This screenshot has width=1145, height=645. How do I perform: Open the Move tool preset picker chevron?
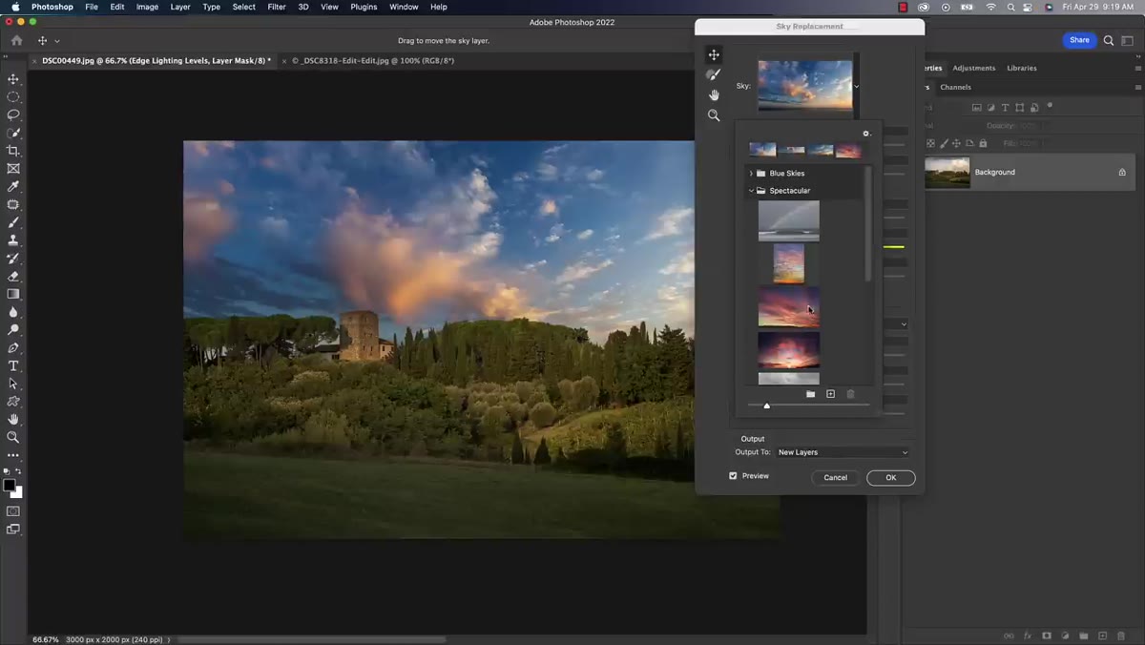[x=57, y=41]
